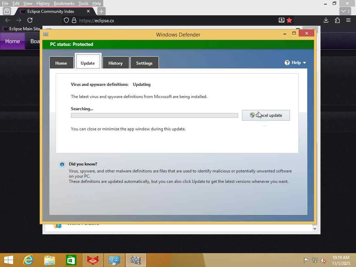Close the Eclipse Community Index tab

coord(88,11)
